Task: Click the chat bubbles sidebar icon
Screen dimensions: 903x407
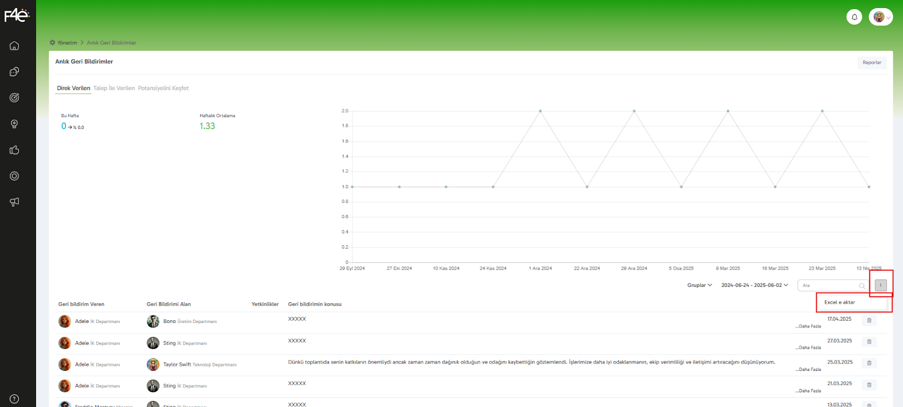Action: pyautogui.click(x=15, y=72)
